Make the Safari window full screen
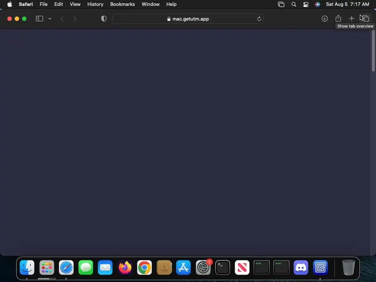The width and height of the screenshot is (376, 282). (24, 19)
